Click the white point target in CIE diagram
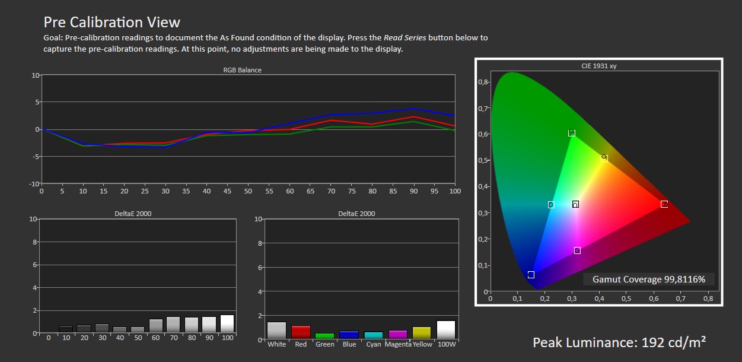This screenshot has width=742, height=362. 575,205
